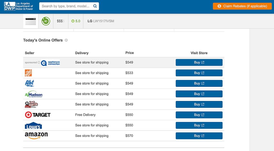Select shipping text in Amazon row
Viewport: 274px width, 151px height.
pos(92,136)
